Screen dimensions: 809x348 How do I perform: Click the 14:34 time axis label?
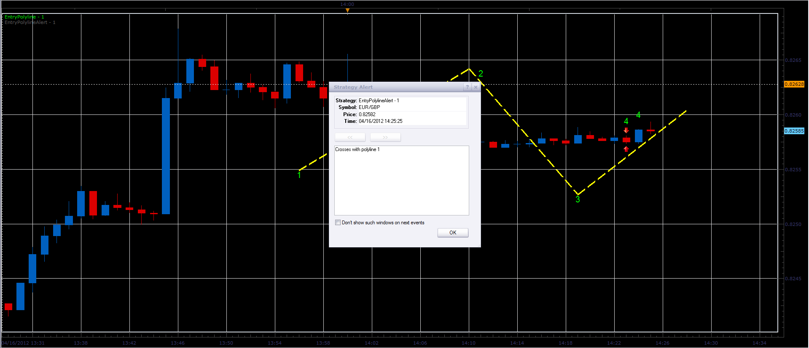click(x=759, y=343)
